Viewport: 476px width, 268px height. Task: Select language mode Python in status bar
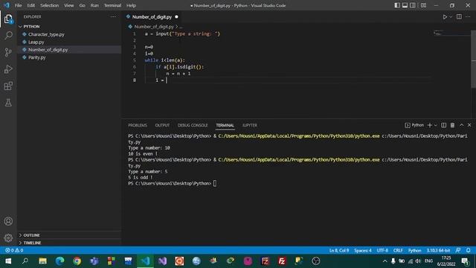[x=414, y=250]
